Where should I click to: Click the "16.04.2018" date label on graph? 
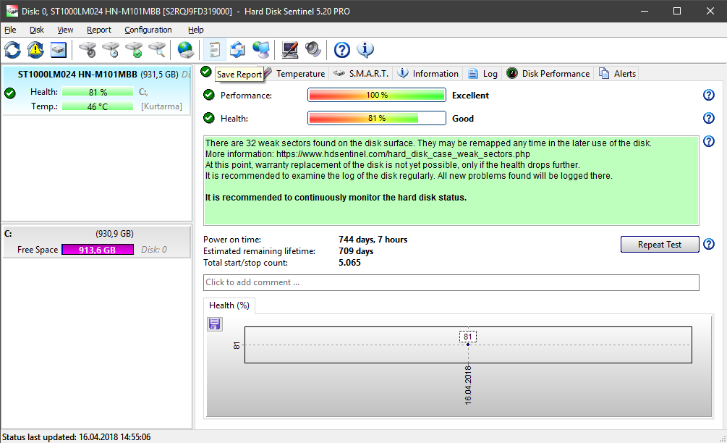pos(468,384)
